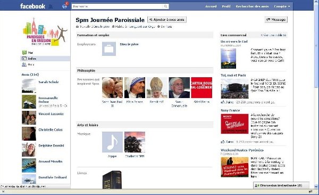Image resolution: width=319 pixels, height=195 pixels.
Task: Click the Rock en Seine concert ad image
Action: tap(234, 89)
